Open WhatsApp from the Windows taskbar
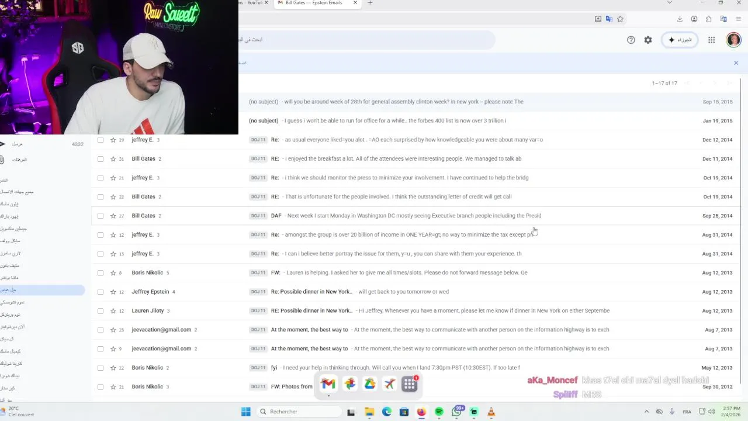The height and width of the screenshot is (421, 748). click(x=457, y=412)
